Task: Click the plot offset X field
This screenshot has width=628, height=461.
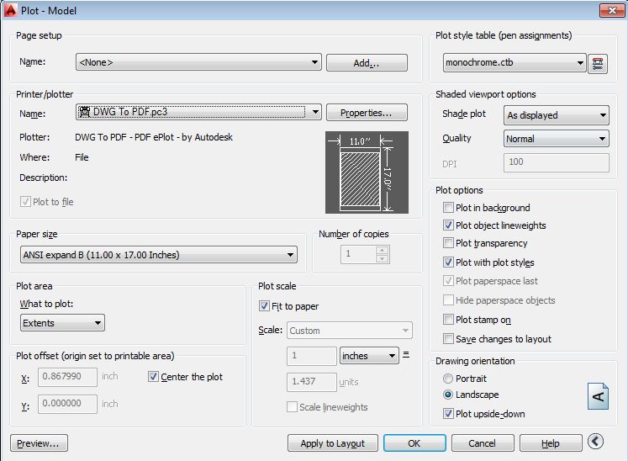Action: (67, 377)
